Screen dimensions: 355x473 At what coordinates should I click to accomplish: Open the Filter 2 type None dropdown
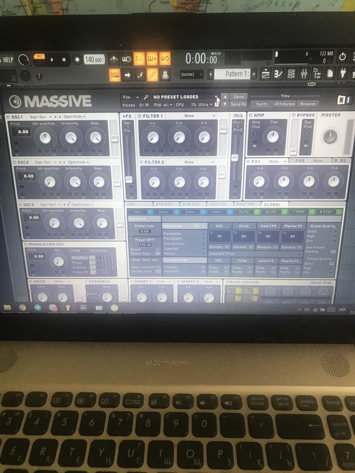pos(190,162)
